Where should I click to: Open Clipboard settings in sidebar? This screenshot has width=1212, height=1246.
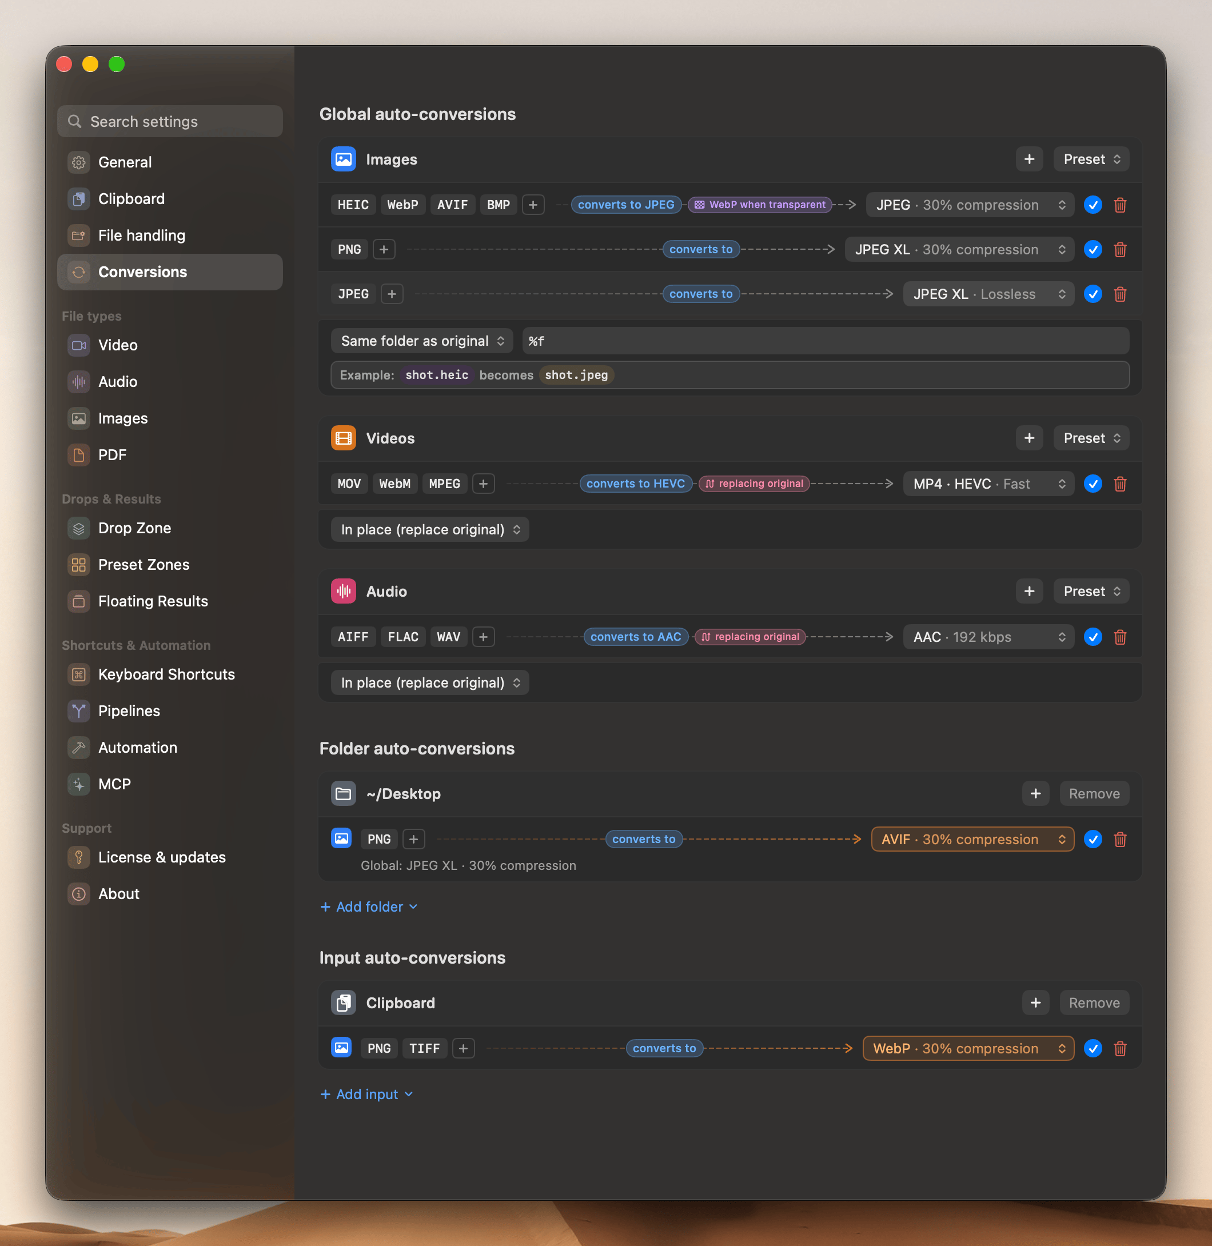[x=170, y=198]
